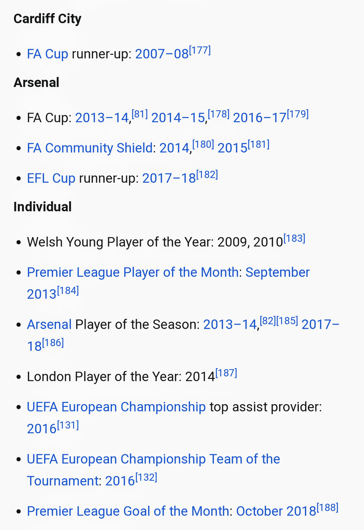Open UEFA European Championship top assist link

[x=116, y=407]
